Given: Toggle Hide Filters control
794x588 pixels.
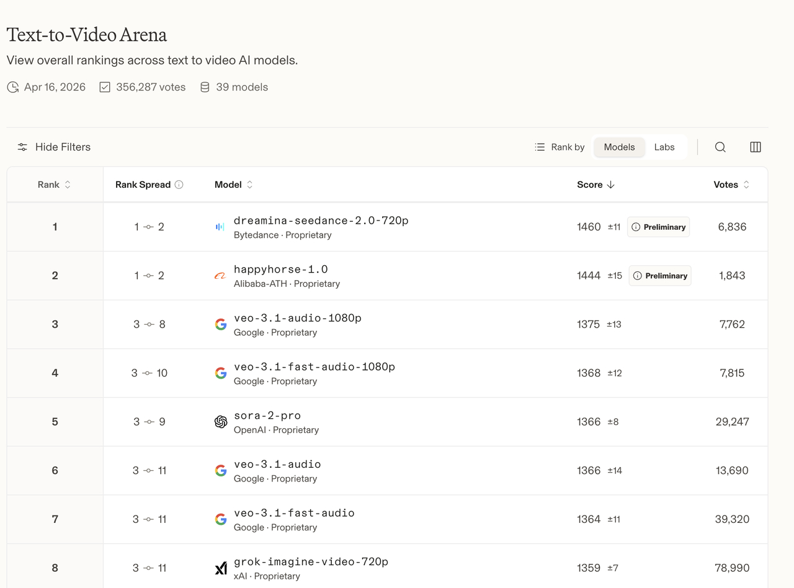Looking at the screenshot, I should point(54,147).
